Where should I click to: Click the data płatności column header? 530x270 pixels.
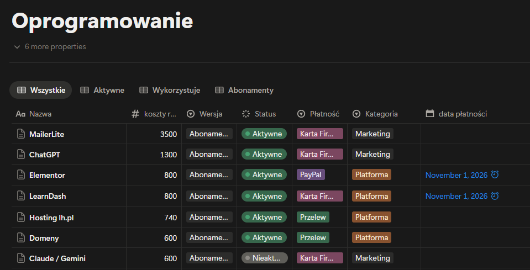pyautogui.click(x=475, y=114)
